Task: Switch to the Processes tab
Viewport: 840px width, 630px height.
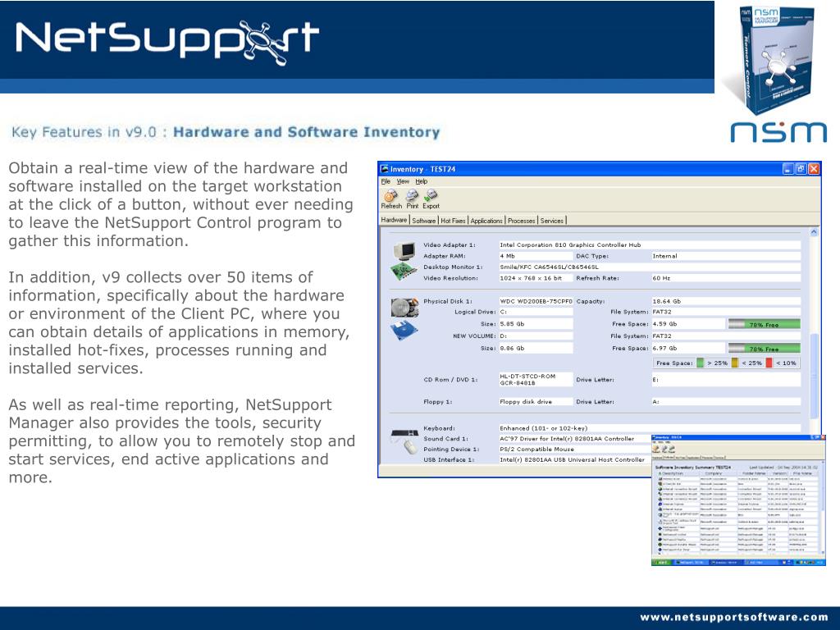Action: [x=521, y=221]
